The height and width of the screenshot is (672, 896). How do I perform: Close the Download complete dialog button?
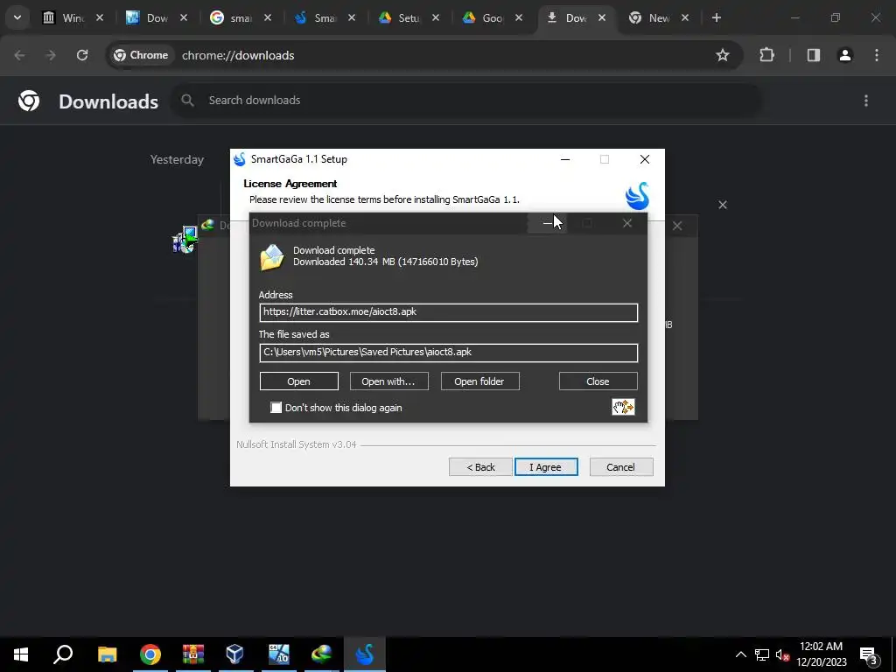598,381
